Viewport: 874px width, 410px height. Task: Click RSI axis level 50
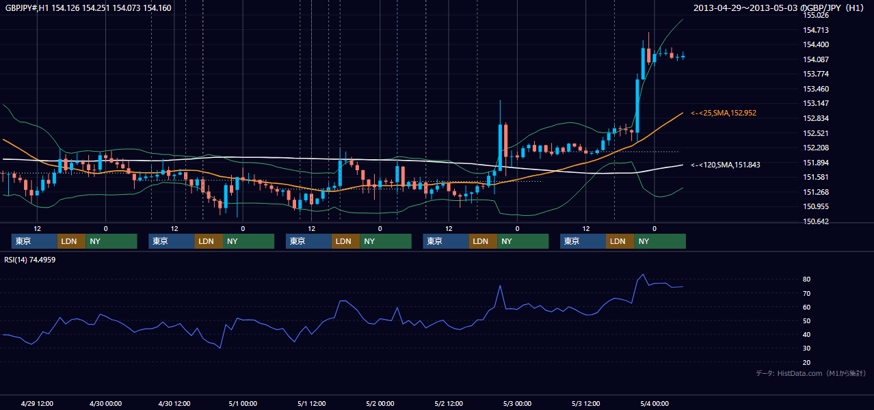click(807, 320)
